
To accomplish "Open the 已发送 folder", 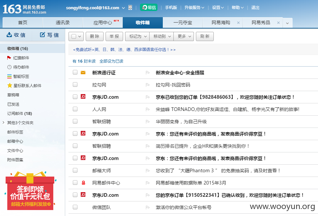I will [x=13, y=104].
